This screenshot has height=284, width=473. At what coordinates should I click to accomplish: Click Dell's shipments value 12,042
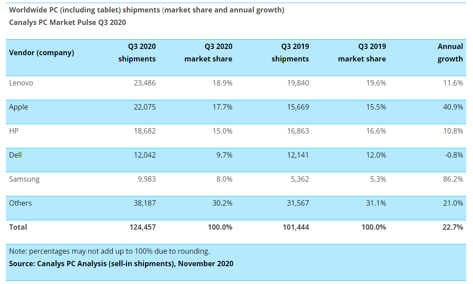pos(145,155)
